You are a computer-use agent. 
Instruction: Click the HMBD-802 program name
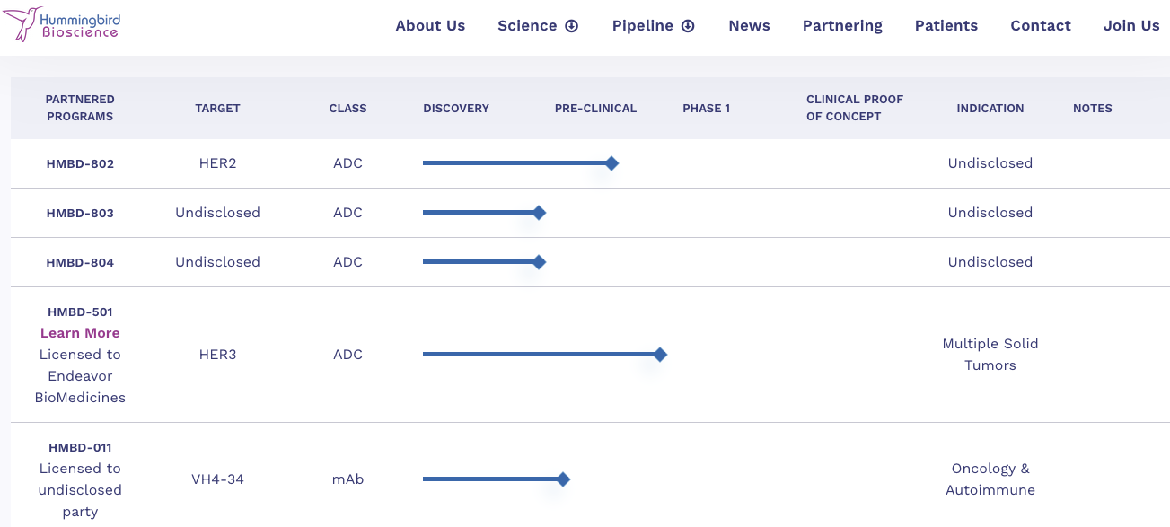click(x=80, y=164)
